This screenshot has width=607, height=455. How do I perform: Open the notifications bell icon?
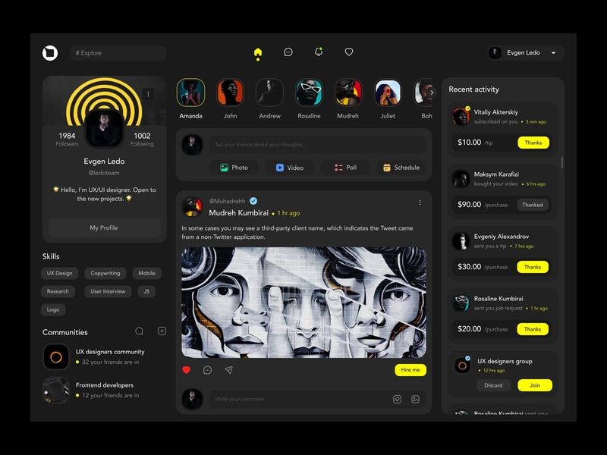pyautogui.click(x=319, y=52)
